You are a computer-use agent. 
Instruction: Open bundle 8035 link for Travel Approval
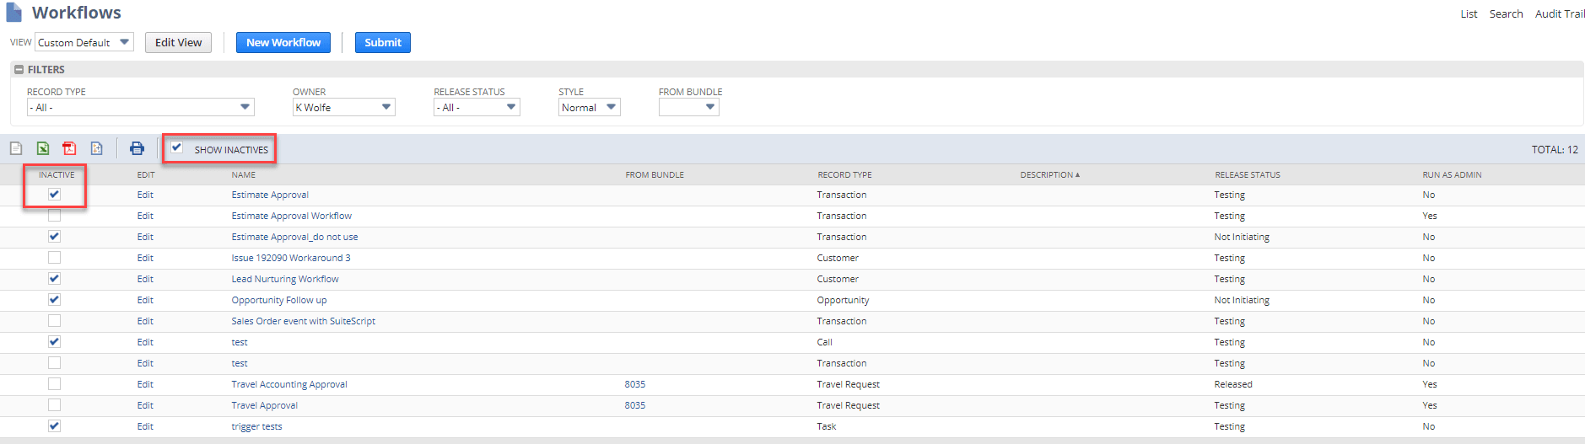[635, 405]
